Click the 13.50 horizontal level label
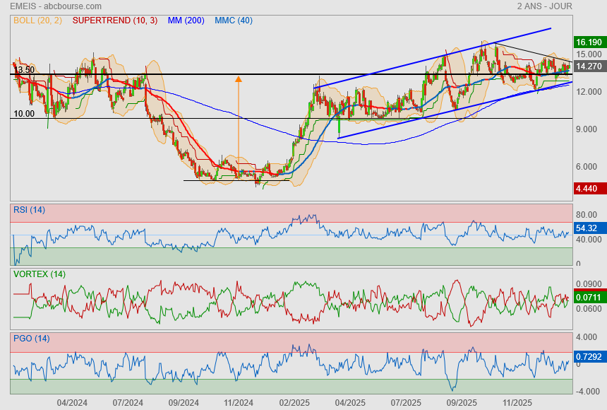Screen dimensions: 607x410 point(24,70)
